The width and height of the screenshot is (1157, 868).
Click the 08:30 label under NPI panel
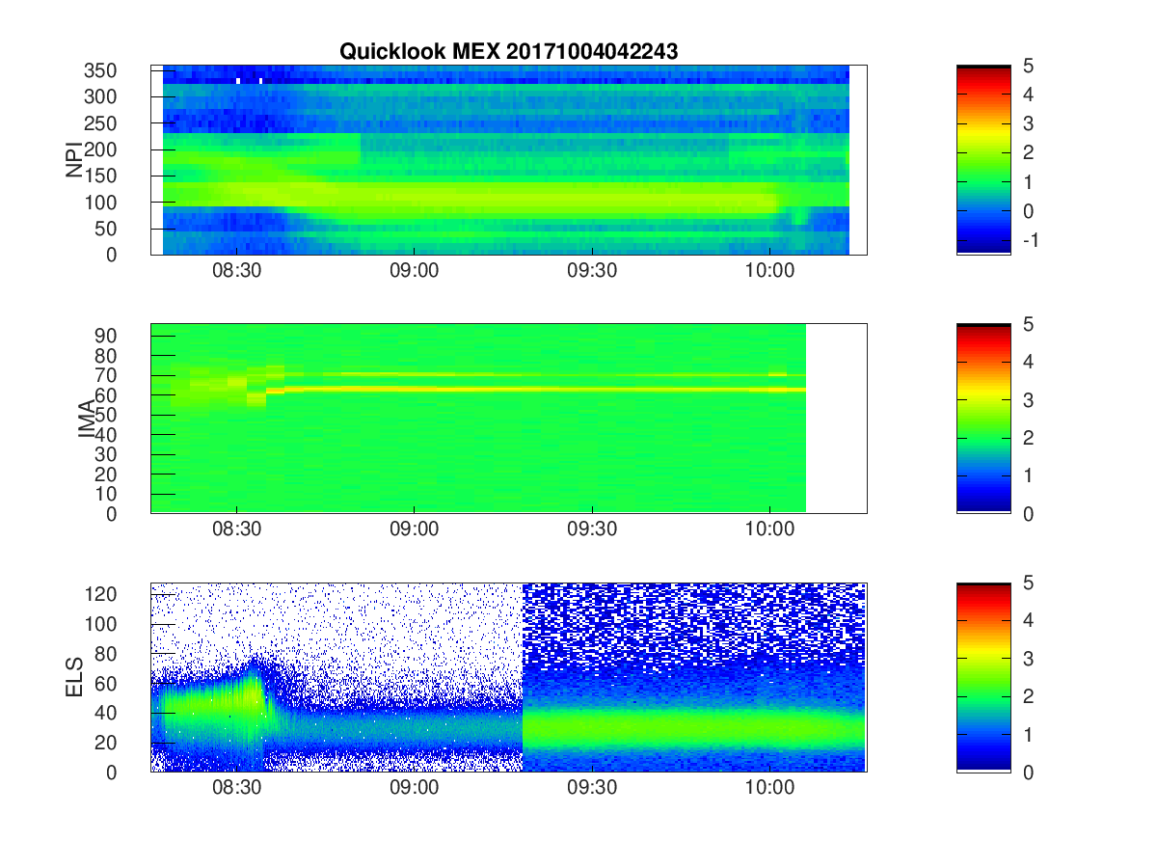pyautogui.click(x=237, y=271)
